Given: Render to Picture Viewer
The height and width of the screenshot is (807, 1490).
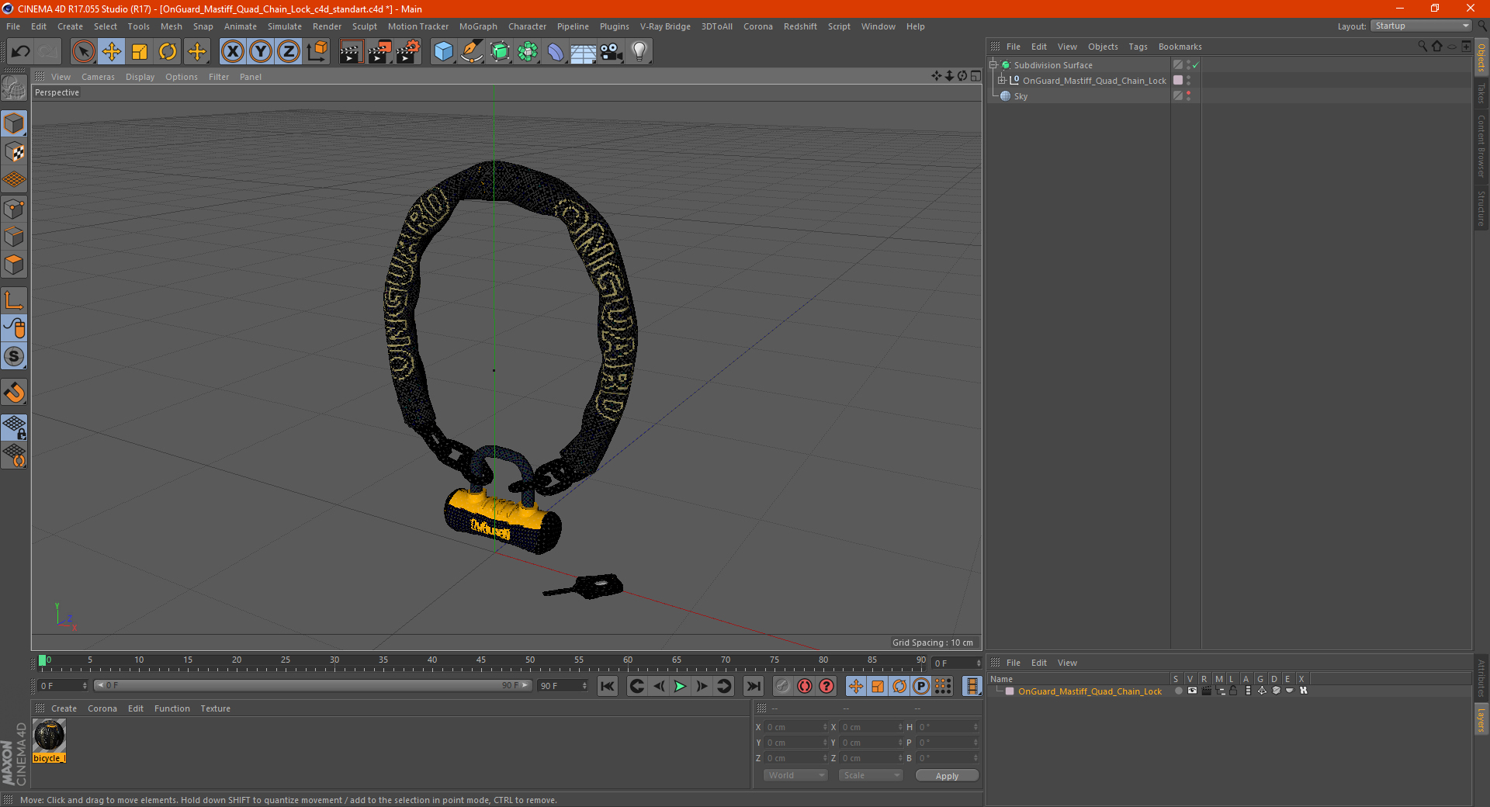Looking at the screenshot, I should [379, 52].
